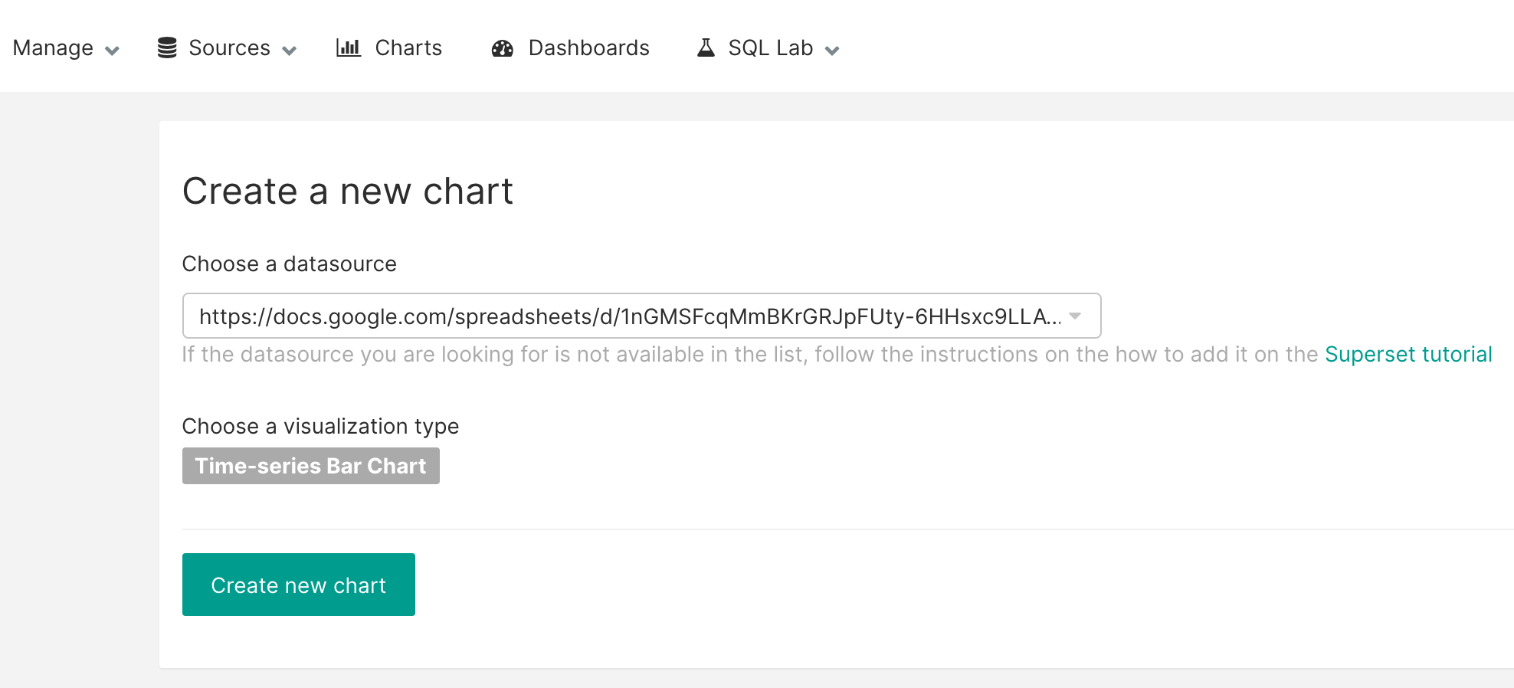Open the Manage menu

tap(52, 48)
